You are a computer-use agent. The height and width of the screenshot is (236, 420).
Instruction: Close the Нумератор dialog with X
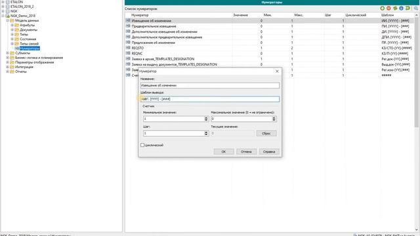coord(277,71)
